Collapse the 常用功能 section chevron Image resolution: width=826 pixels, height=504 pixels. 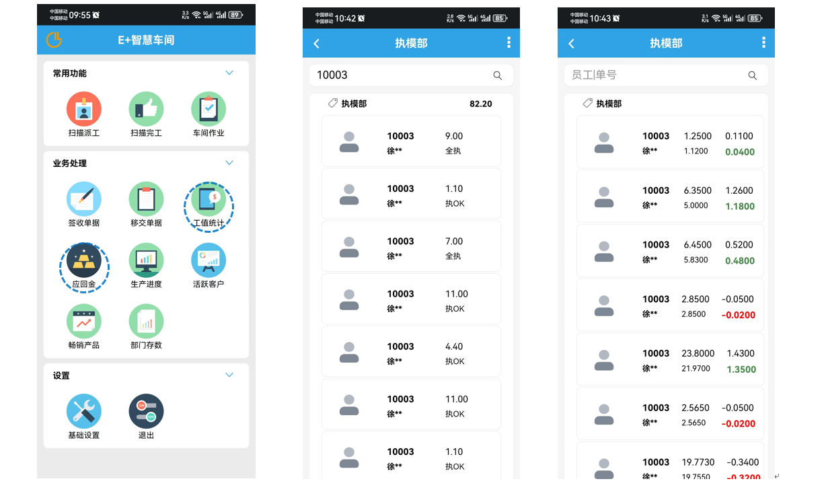pyautogui.click(x=229, y=73)
